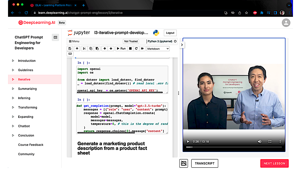Interrupt the kernel with the stop icon

point(130,49)
